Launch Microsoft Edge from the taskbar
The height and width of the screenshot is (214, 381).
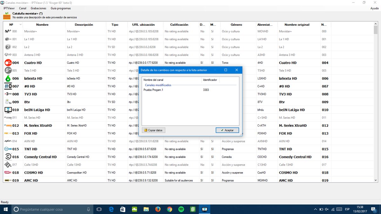coord(111,209)
